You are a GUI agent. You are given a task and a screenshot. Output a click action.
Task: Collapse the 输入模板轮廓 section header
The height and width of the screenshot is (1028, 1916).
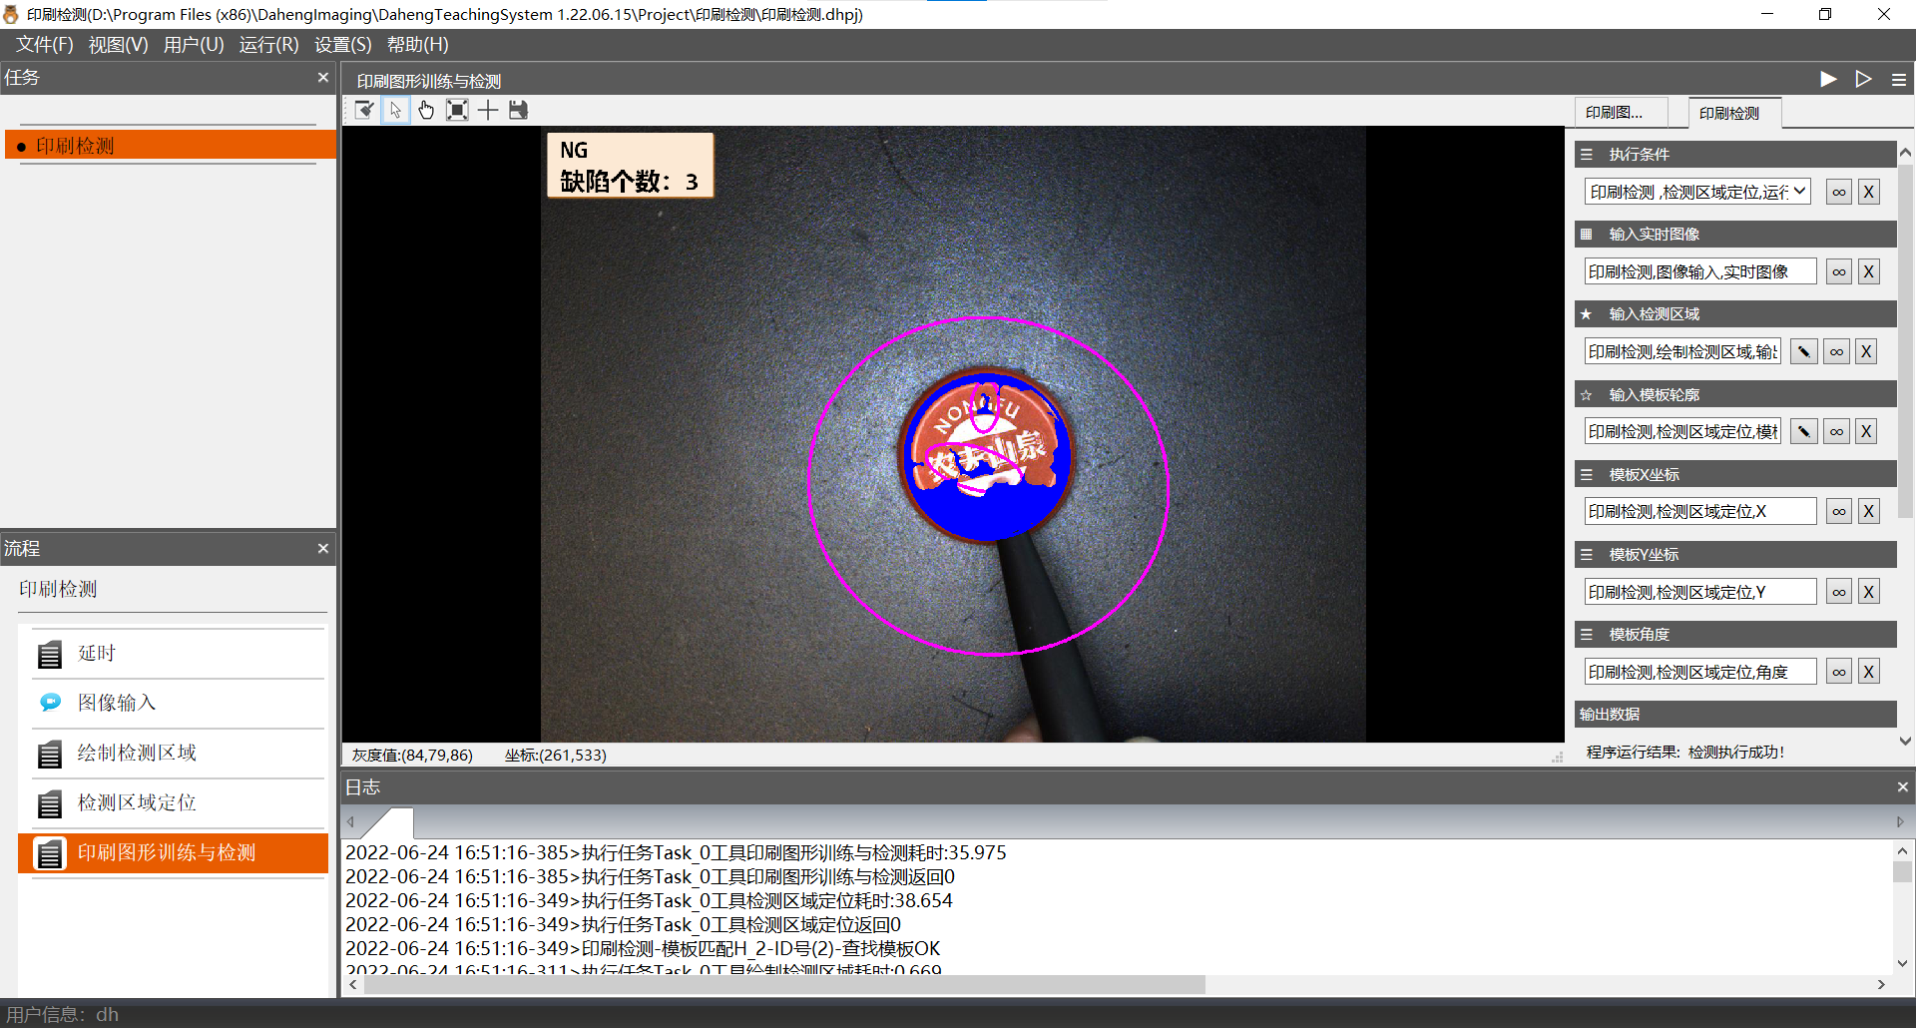tap(1735, 394)
